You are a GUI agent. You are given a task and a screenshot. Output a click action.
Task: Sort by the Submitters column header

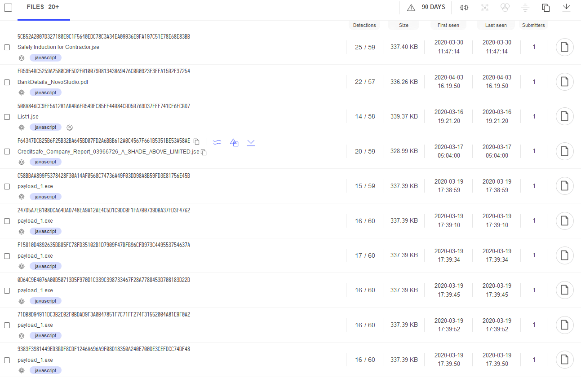533,25
